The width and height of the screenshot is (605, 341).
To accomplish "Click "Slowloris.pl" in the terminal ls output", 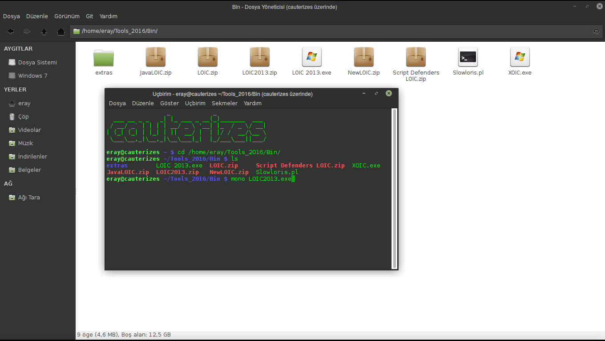I will [x=277, y=172].
